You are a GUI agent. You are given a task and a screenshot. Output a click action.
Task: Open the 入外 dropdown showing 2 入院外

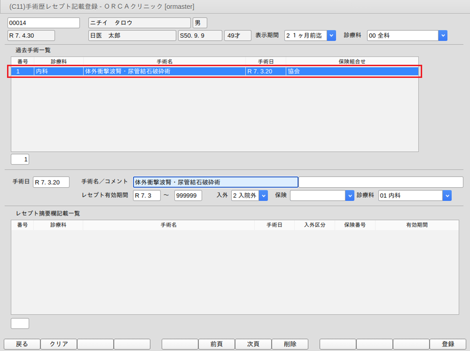[x=263, y=196]
